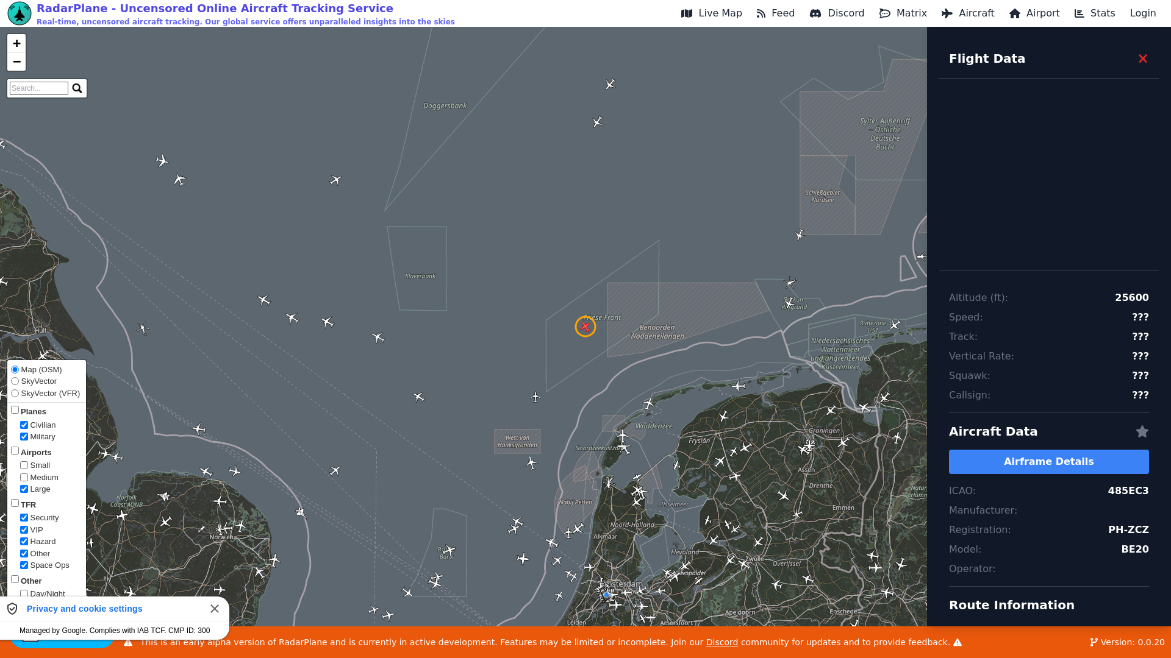Viewport: 1171px width, 658px height.
Task: Click the map zoom in plus button
Action: (x=16, y=43)
